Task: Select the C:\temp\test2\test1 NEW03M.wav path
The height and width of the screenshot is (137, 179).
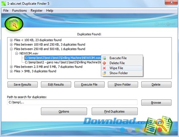Action: point(63,58)
